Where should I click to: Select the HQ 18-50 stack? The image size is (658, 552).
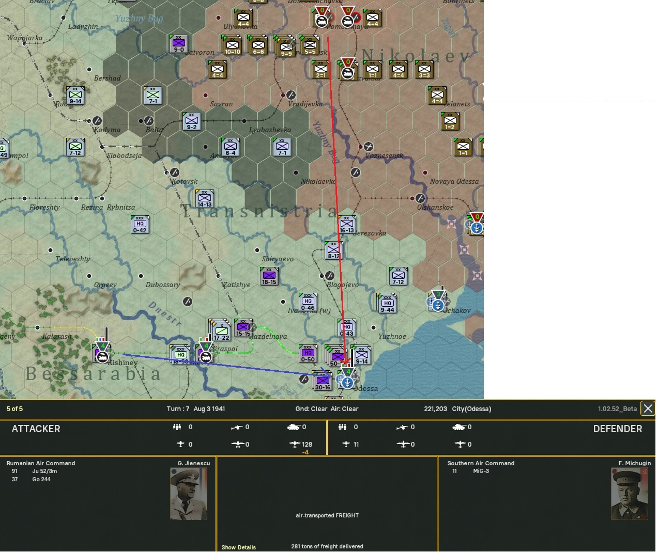(180, 355)
